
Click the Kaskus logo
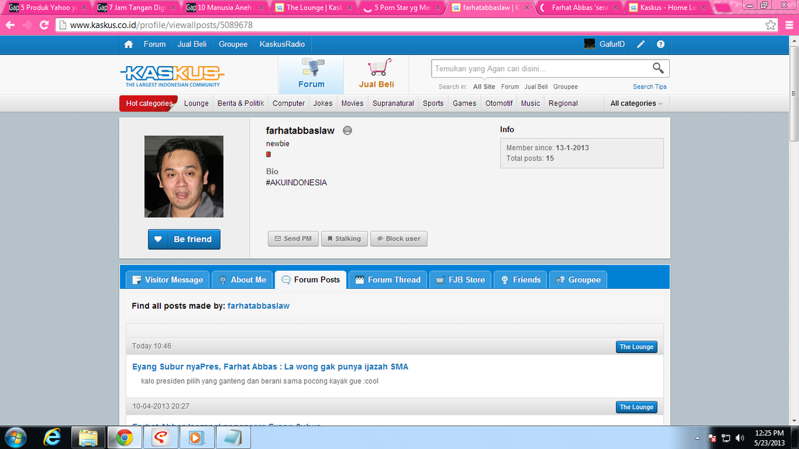click(x=172, y=75)
